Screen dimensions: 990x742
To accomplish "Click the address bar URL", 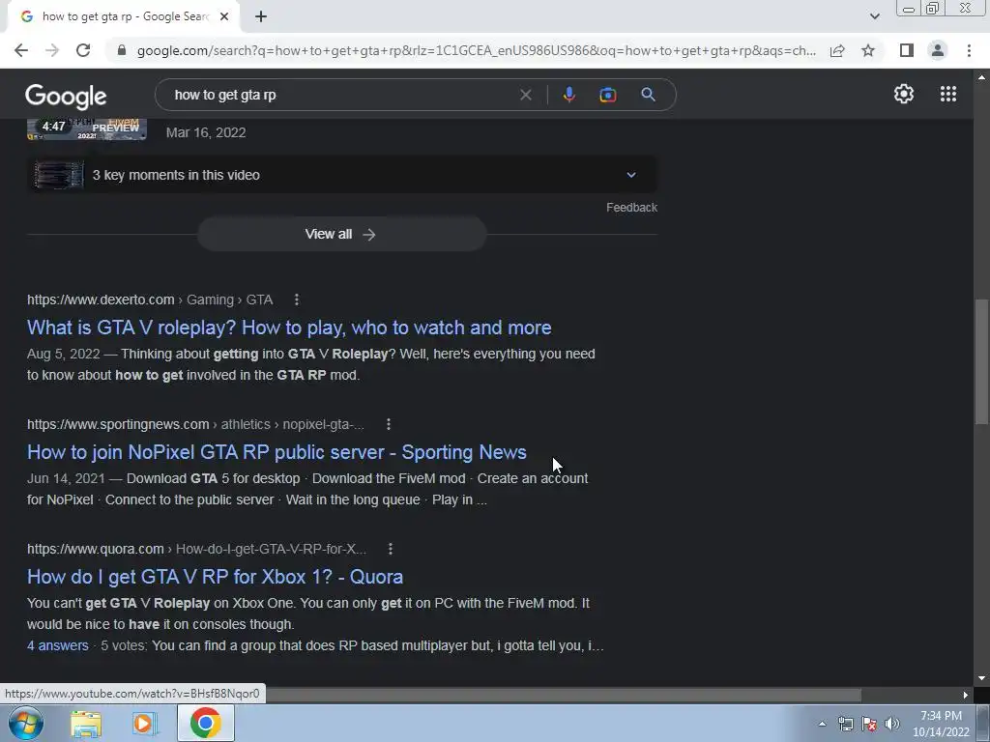I will 476,50.
